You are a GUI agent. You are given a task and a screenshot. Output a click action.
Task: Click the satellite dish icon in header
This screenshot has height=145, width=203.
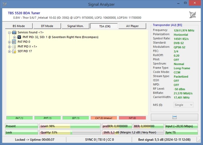coord(193,15)
